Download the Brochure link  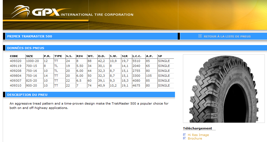click(x=195, y=138)
